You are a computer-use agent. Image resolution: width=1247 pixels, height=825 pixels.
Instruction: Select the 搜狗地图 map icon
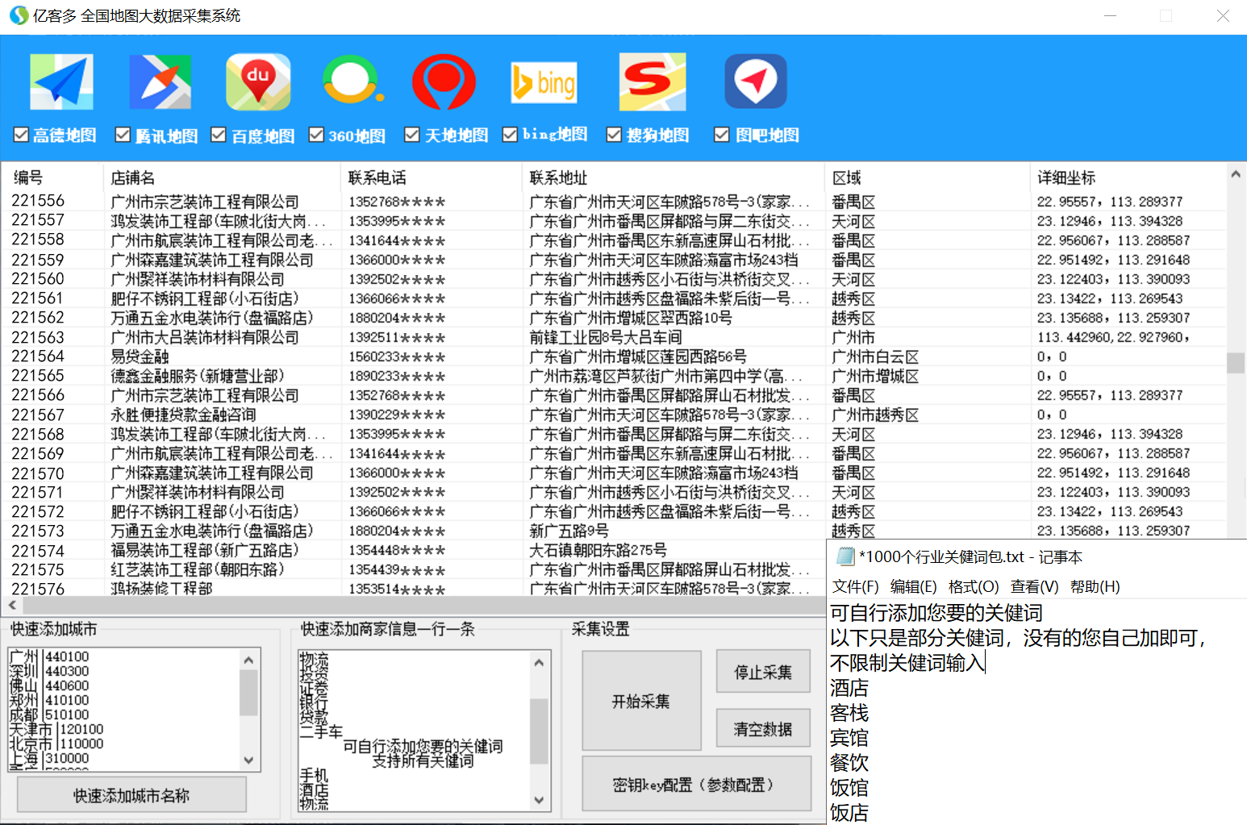[652, 81]
